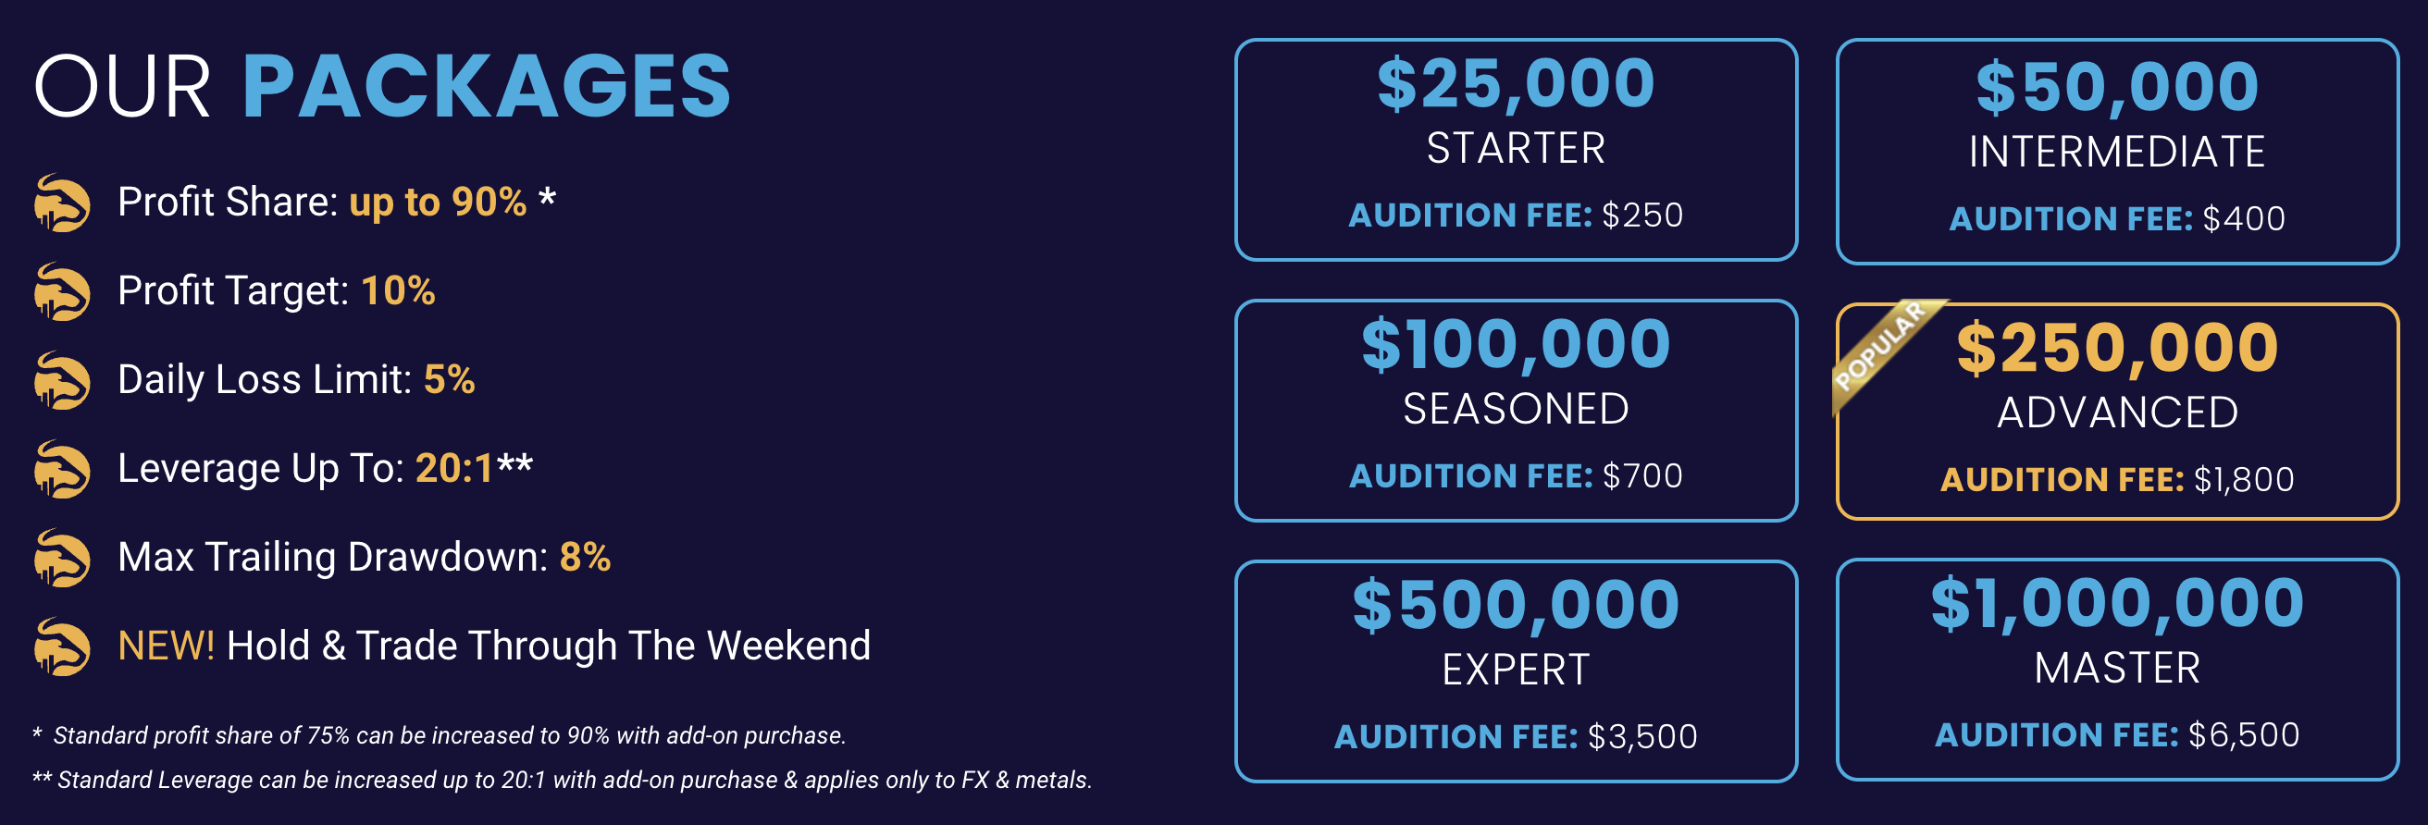Choose the $250,000 Advanced package
The image size is (2428, 825).
click(x=2117, y=412)
